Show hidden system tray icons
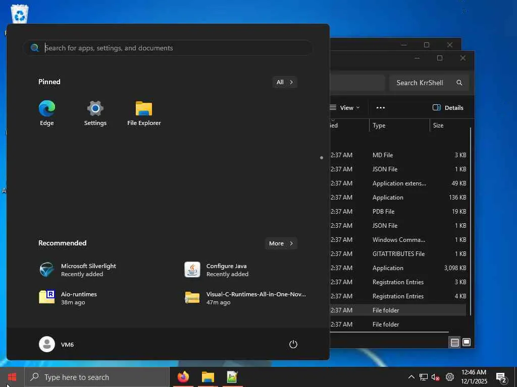This screenshot has height=387, width=517. click(411, 377)
